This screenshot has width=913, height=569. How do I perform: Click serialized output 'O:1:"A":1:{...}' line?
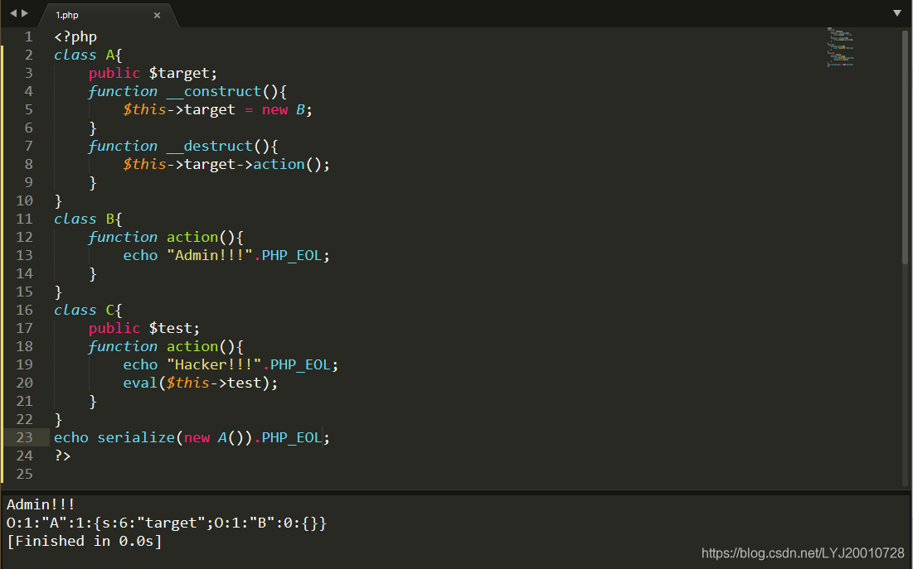point(167,523)
